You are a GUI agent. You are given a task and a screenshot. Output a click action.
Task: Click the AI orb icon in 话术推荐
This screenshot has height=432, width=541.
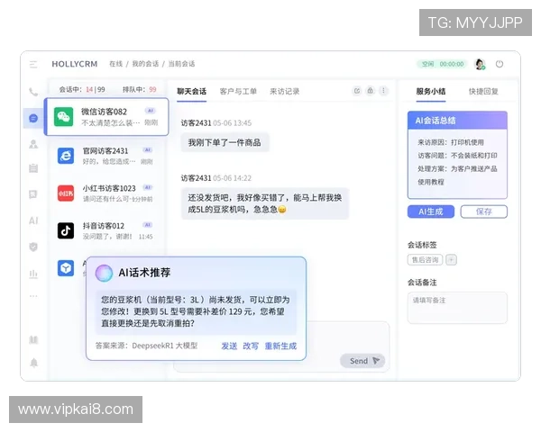click(104, 274)
